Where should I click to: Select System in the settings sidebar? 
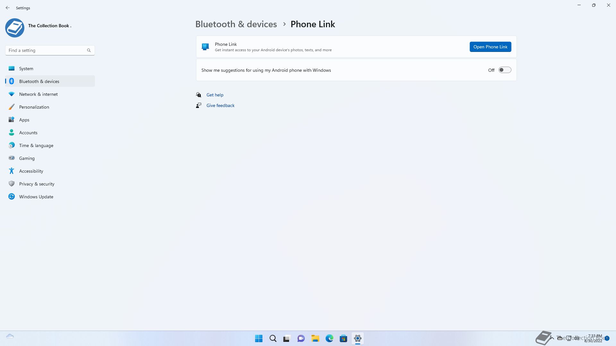point(50,68)
